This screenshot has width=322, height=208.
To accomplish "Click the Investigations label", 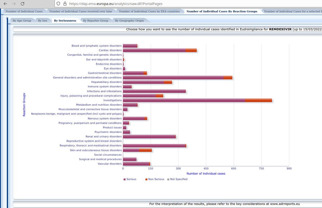I will [113, 100].
